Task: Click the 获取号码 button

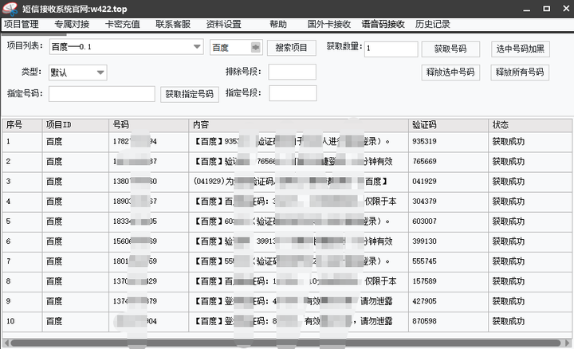Action: [x=450, y=49]
